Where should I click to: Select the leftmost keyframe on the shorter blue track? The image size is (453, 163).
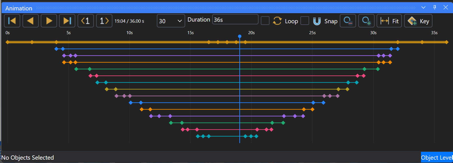(131, 103)
